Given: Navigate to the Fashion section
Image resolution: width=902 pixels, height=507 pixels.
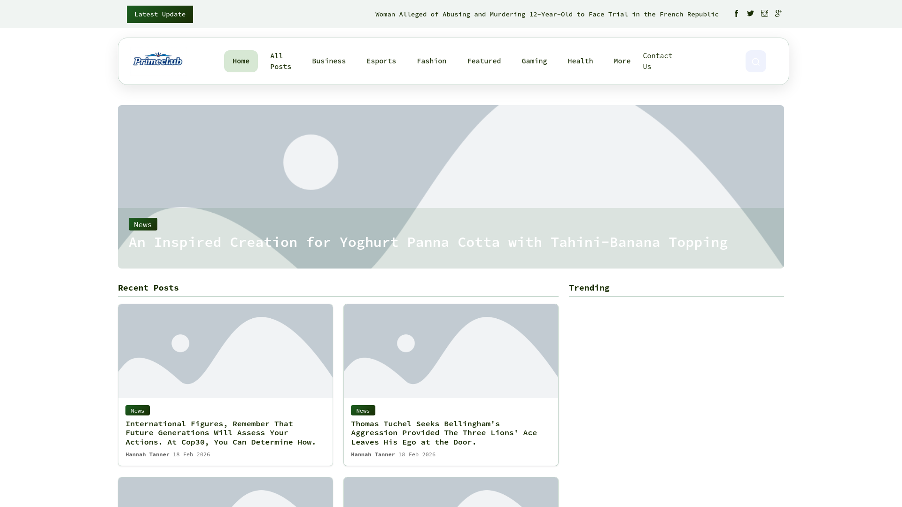Looking at the screenshot, I should pyautogui.click(x=431, y=61).
